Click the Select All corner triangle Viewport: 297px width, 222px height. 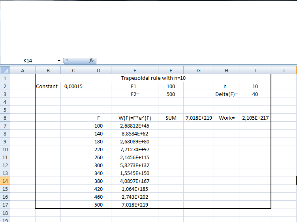[x=5, y=70]
